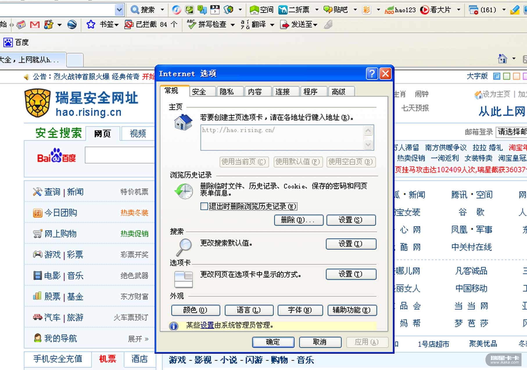Click the 删除(D)... button
Viewport: 527px width, 370px height.
pos(299,220)
